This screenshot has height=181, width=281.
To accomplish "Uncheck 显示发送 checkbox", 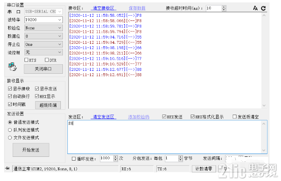I will (x=37, y=88).
